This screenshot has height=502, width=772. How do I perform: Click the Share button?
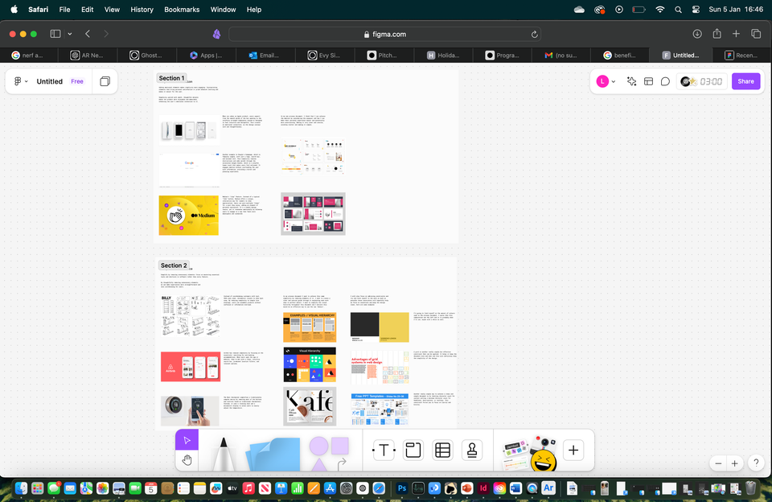point(745,81)
